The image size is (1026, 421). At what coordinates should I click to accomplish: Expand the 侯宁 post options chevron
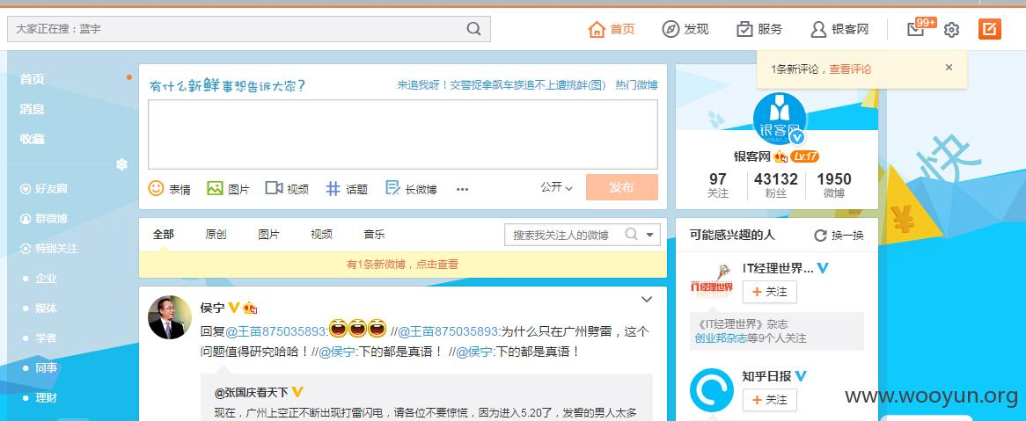pyautogui.click(x=647, y=300)
